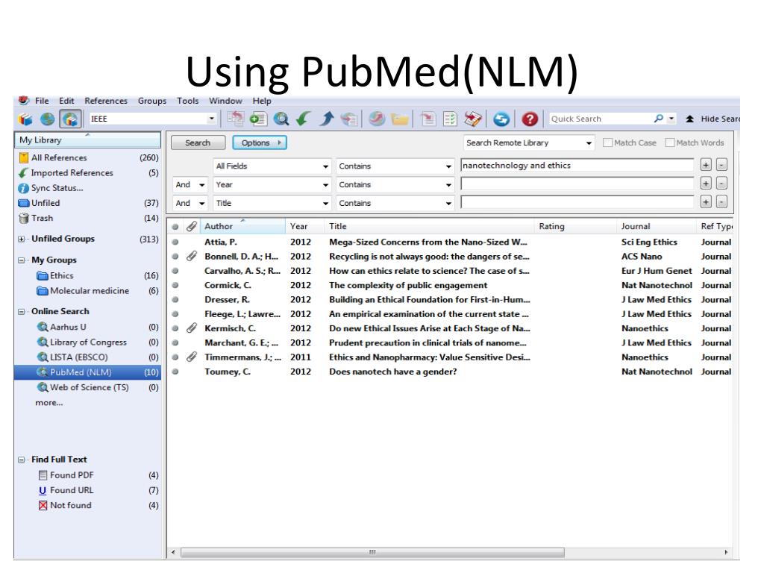Screen dimensions: 764x573
Task: Select Integrated Library and Online Search mode icon
Action: click(70, 119)
